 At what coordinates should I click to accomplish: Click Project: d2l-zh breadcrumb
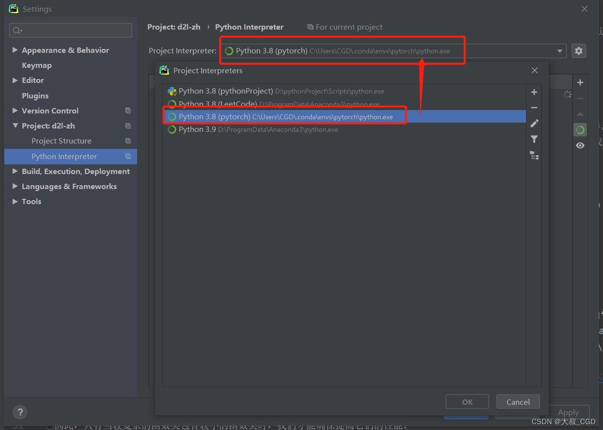coord(174,27)
